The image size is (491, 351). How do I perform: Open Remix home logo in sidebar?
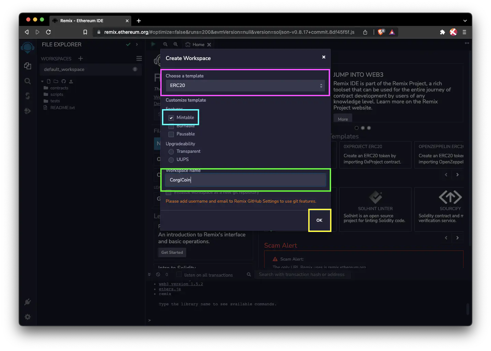pyautogui.click(x=28, y=47)
